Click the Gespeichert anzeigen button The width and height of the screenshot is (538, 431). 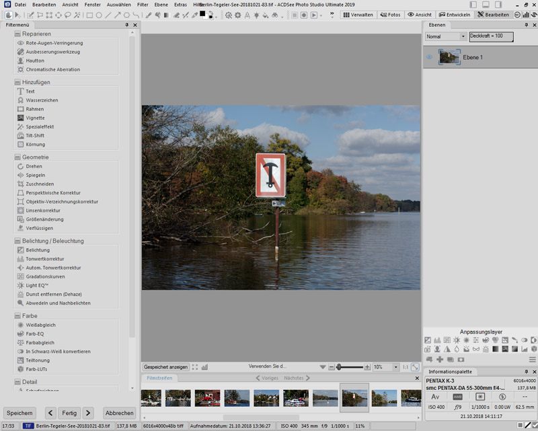(165, 367)
